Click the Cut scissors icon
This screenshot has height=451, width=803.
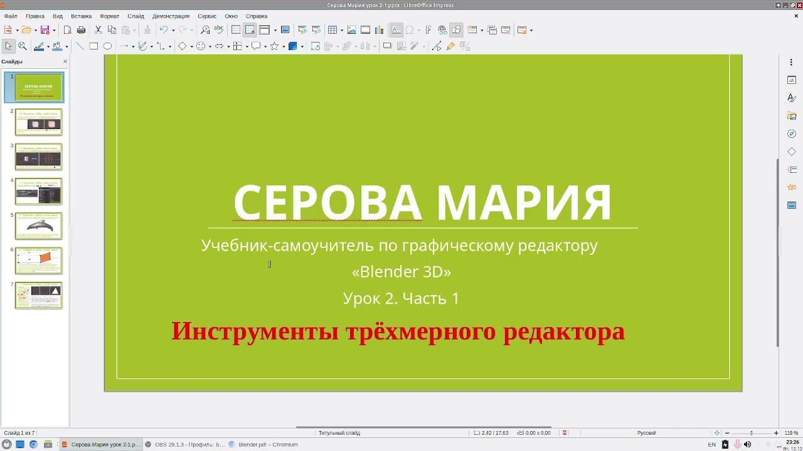(98, 30)
